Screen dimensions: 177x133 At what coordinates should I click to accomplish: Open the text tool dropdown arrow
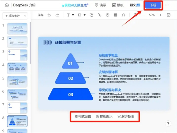[73, 15]
